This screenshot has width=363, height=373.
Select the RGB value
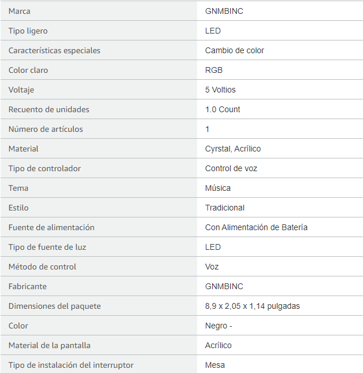click(214, 70)
